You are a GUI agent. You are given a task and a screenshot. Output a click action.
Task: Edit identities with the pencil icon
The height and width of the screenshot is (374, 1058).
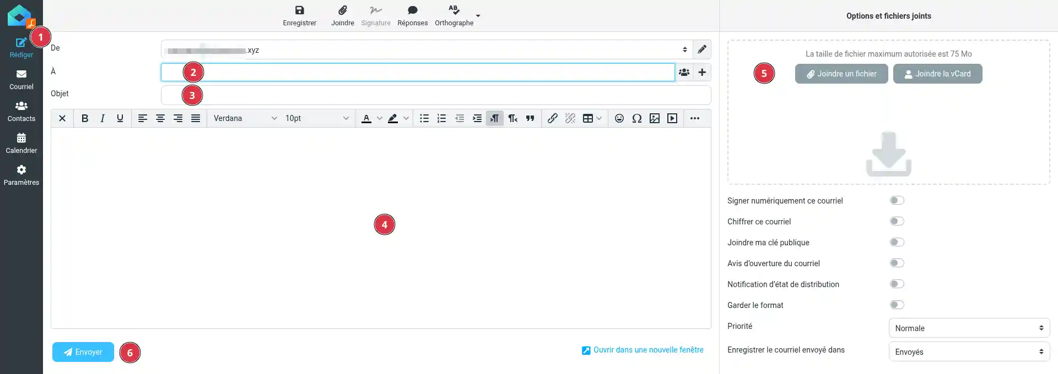coord(702,50)
